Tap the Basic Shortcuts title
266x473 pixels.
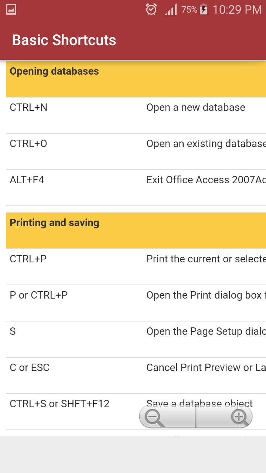pyautogui.click(x=64, y=40)
